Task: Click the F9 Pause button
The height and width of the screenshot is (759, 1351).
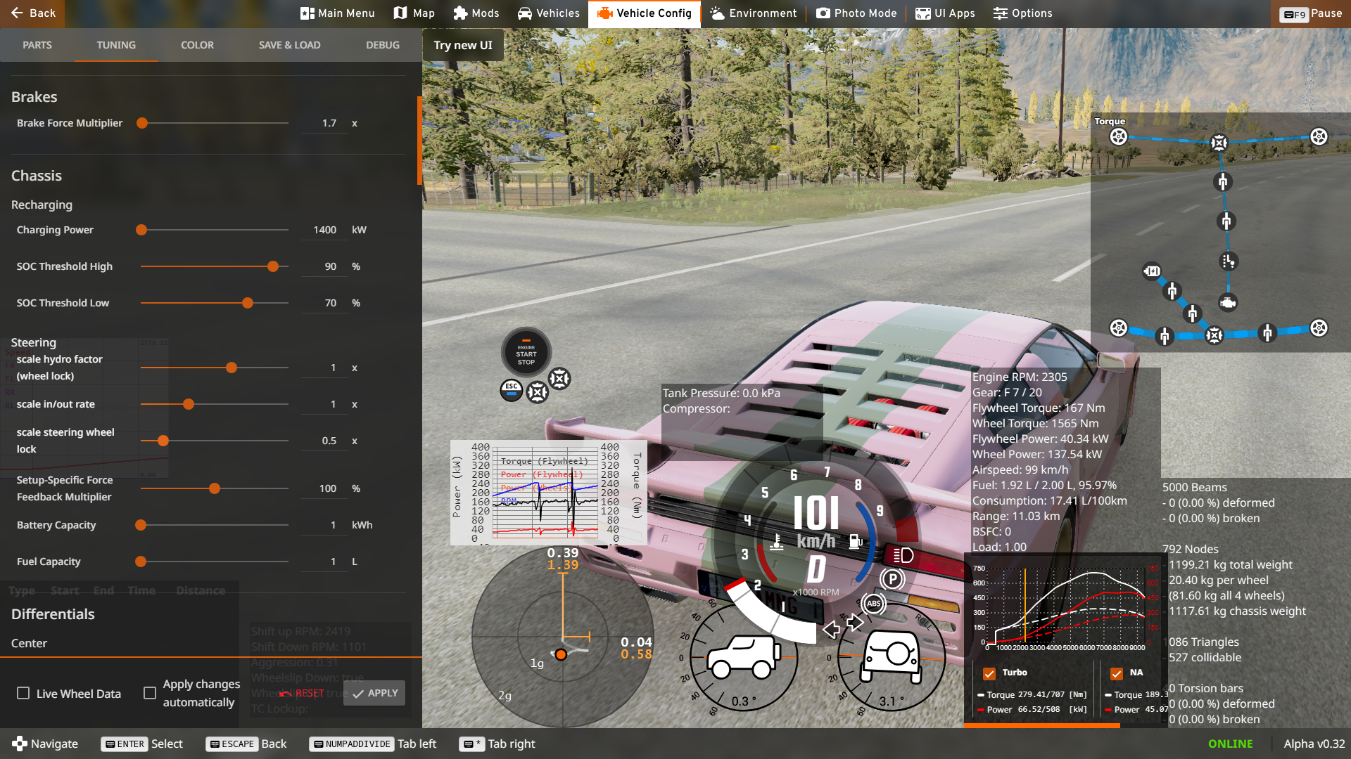Action: click(1311, 13)
